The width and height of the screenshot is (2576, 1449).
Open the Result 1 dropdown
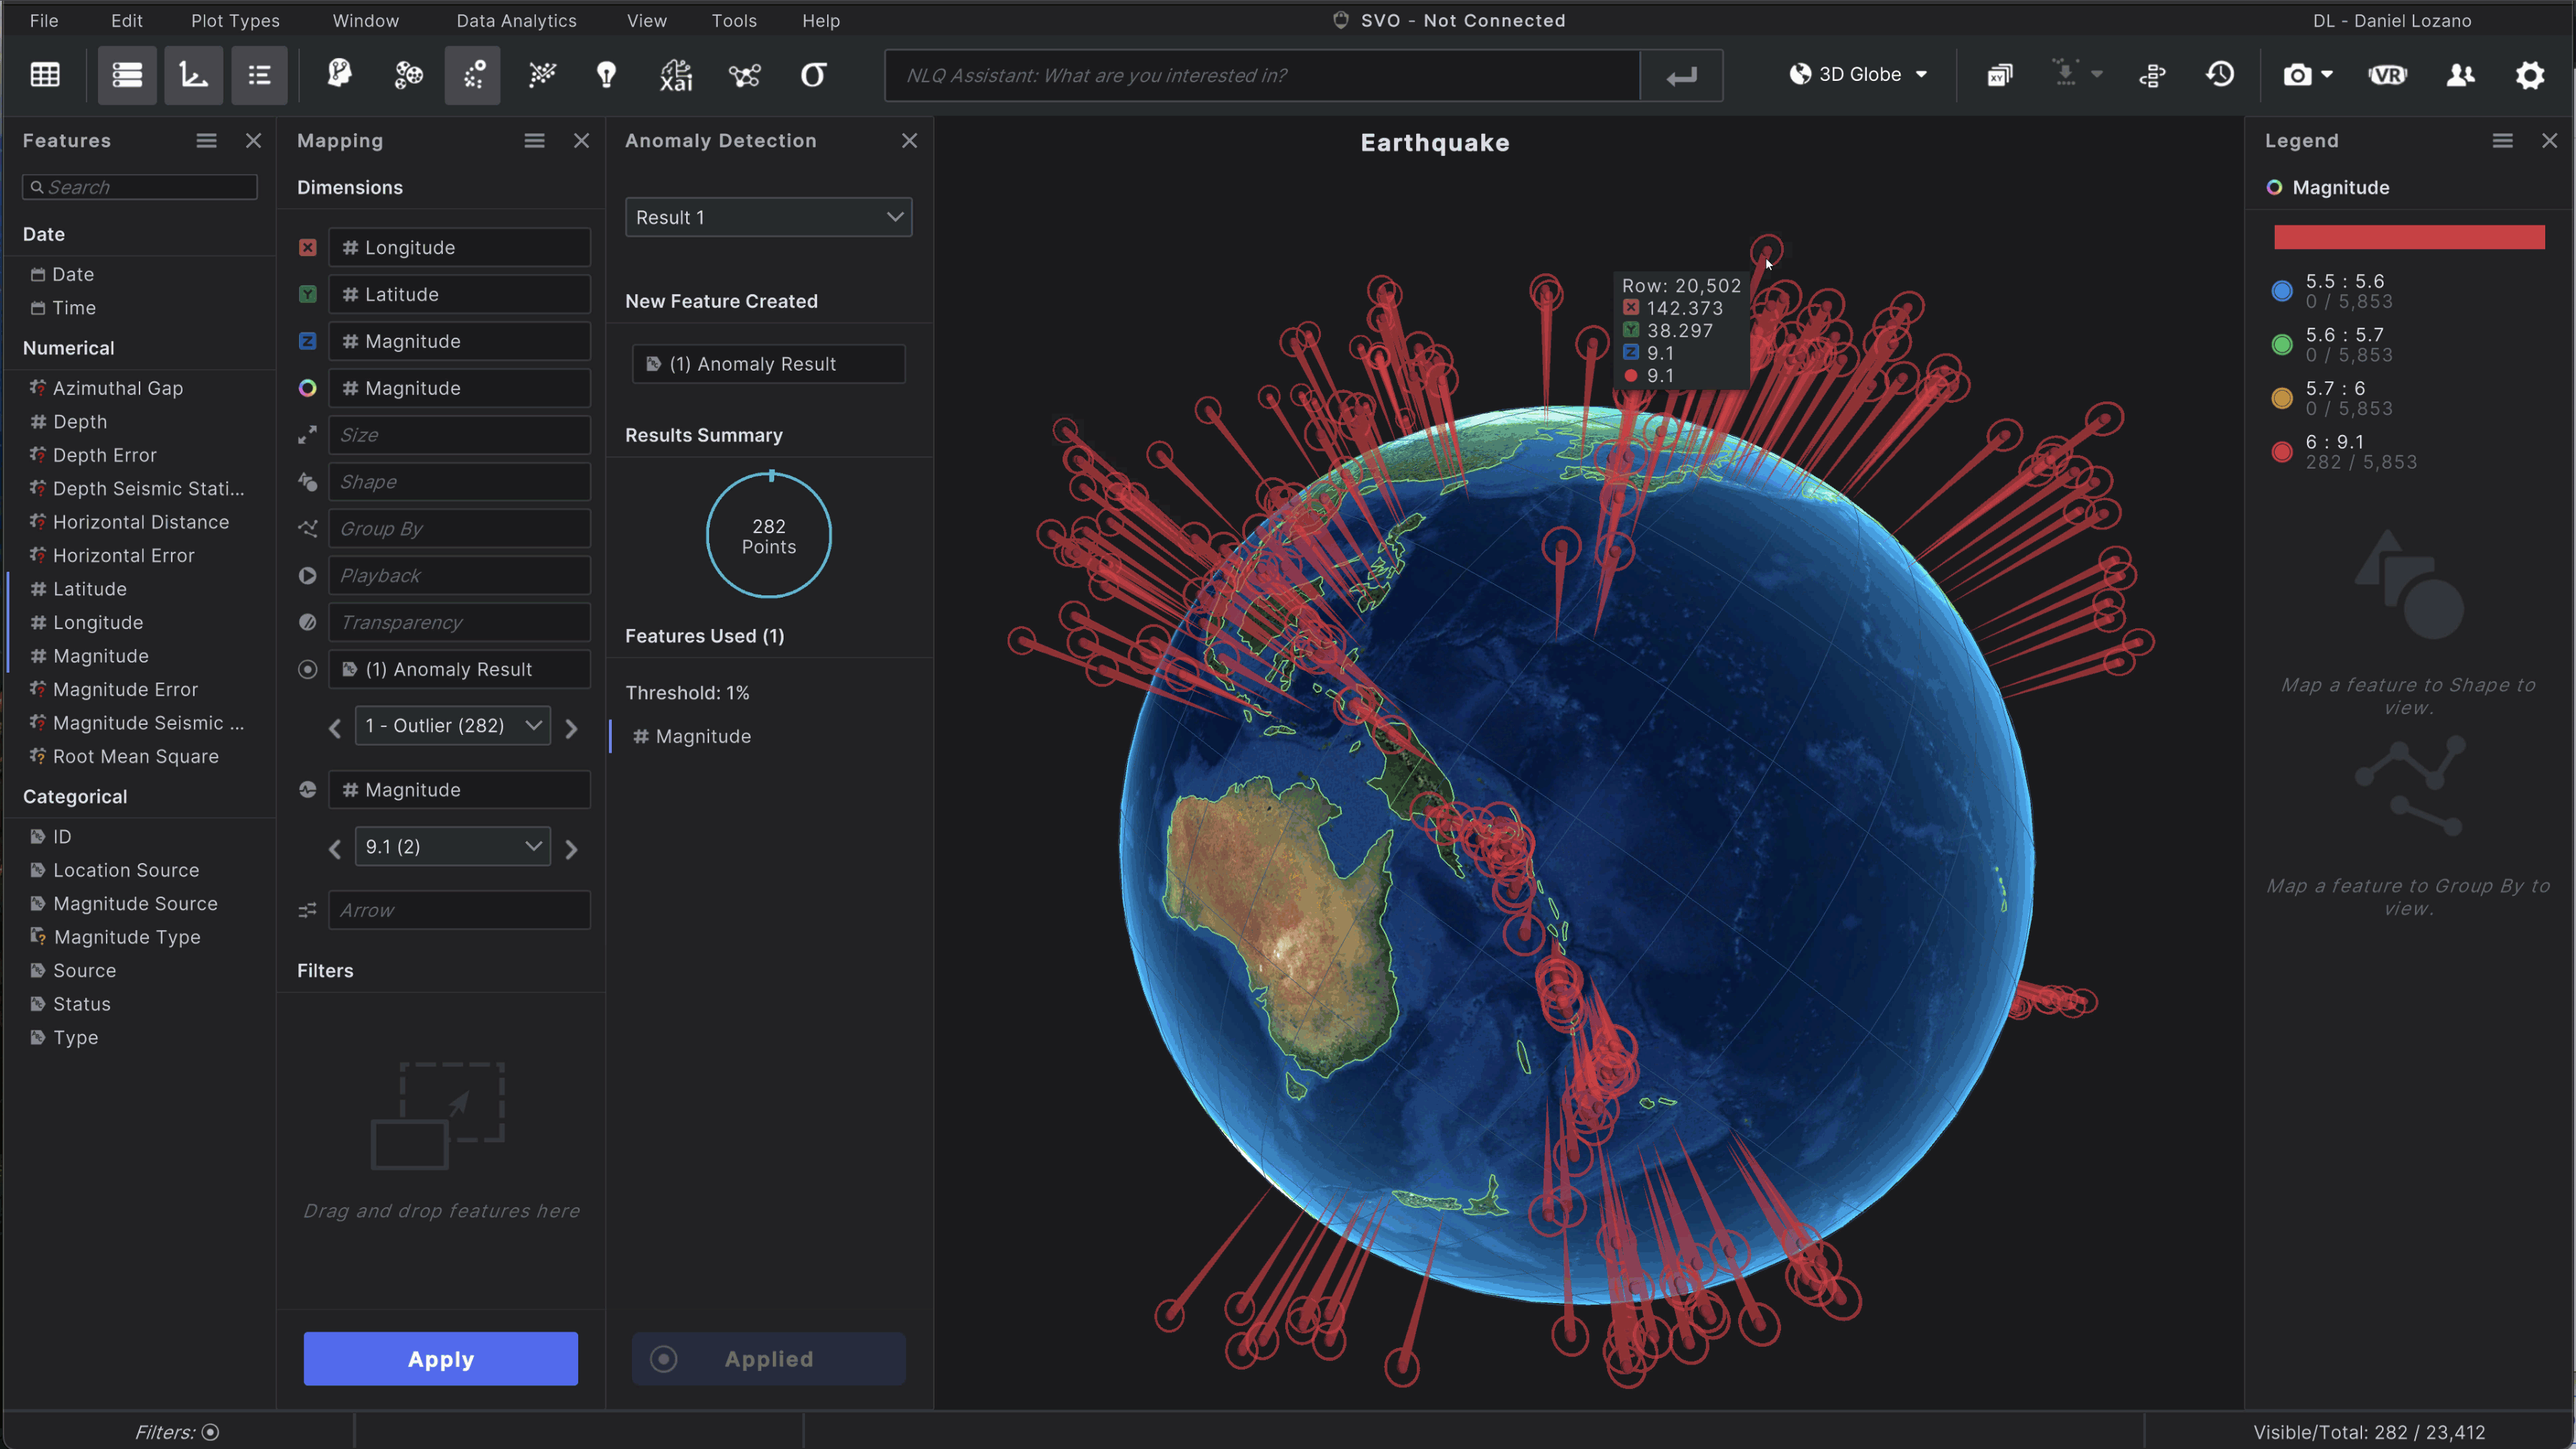768,217
